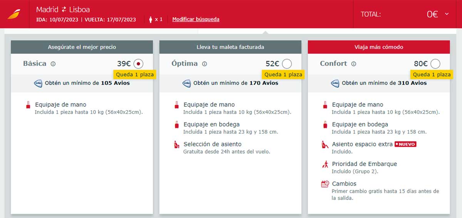Image resolution: width=462 pixels, height=218 pixels.
Task: Click the Cambios heading in Confort
Action: pyautogui.click(x=344, y=184)
